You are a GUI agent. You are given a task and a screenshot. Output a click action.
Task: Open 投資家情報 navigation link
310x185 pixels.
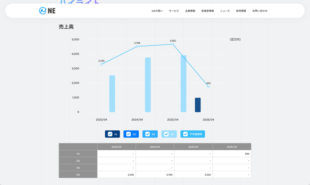207,11
